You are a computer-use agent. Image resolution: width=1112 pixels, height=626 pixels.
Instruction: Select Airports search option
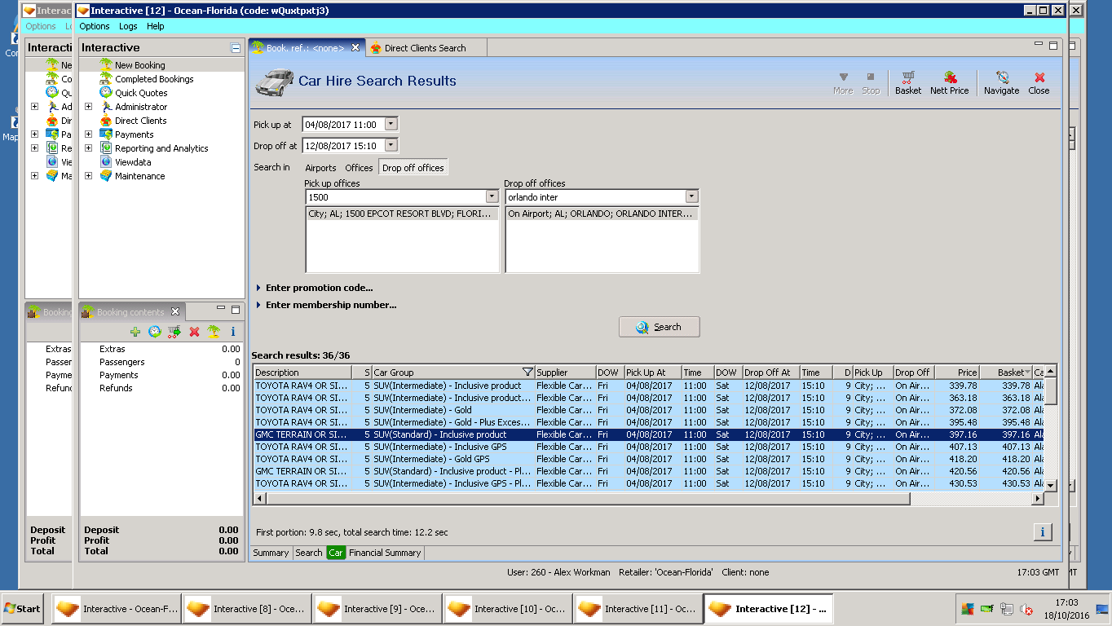tap(320, 168)
